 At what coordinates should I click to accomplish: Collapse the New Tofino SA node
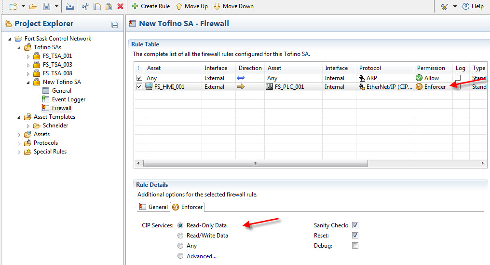tap(28, 82)
